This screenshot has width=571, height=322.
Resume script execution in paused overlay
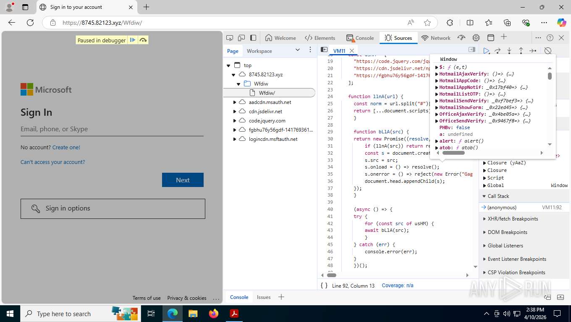(133, 40)
